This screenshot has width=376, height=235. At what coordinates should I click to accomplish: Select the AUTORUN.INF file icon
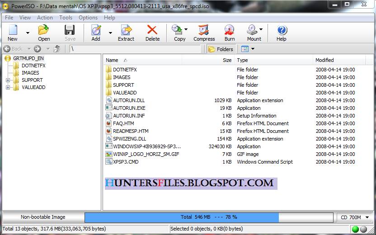pyautogui.click(x=109, y=116)
